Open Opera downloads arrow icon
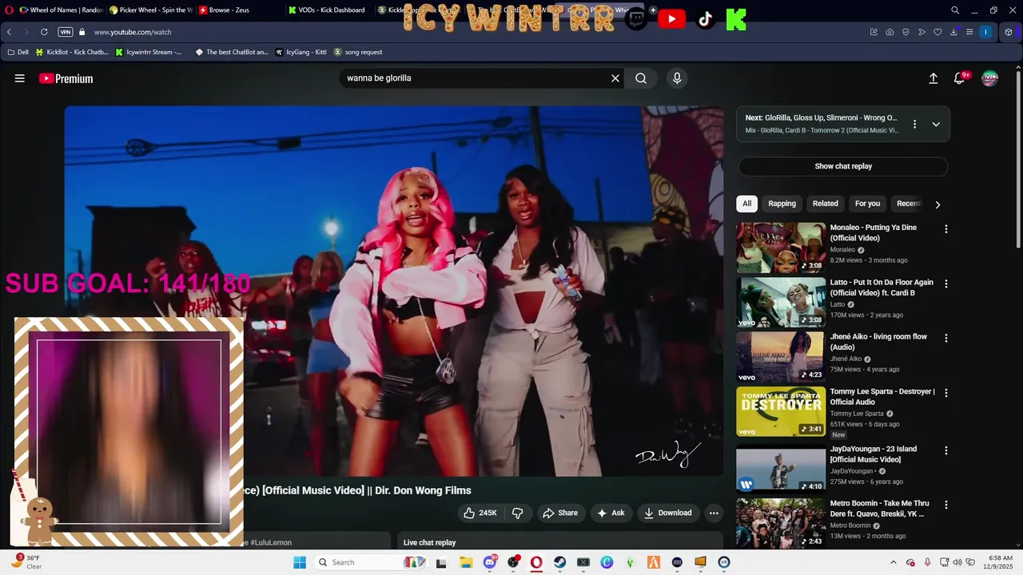 [953, 32]
